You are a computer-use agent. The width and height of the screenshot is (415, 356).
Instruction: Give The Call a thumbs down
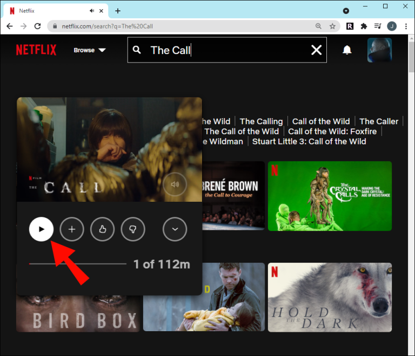pyautogui.click(x=133, y=229)
